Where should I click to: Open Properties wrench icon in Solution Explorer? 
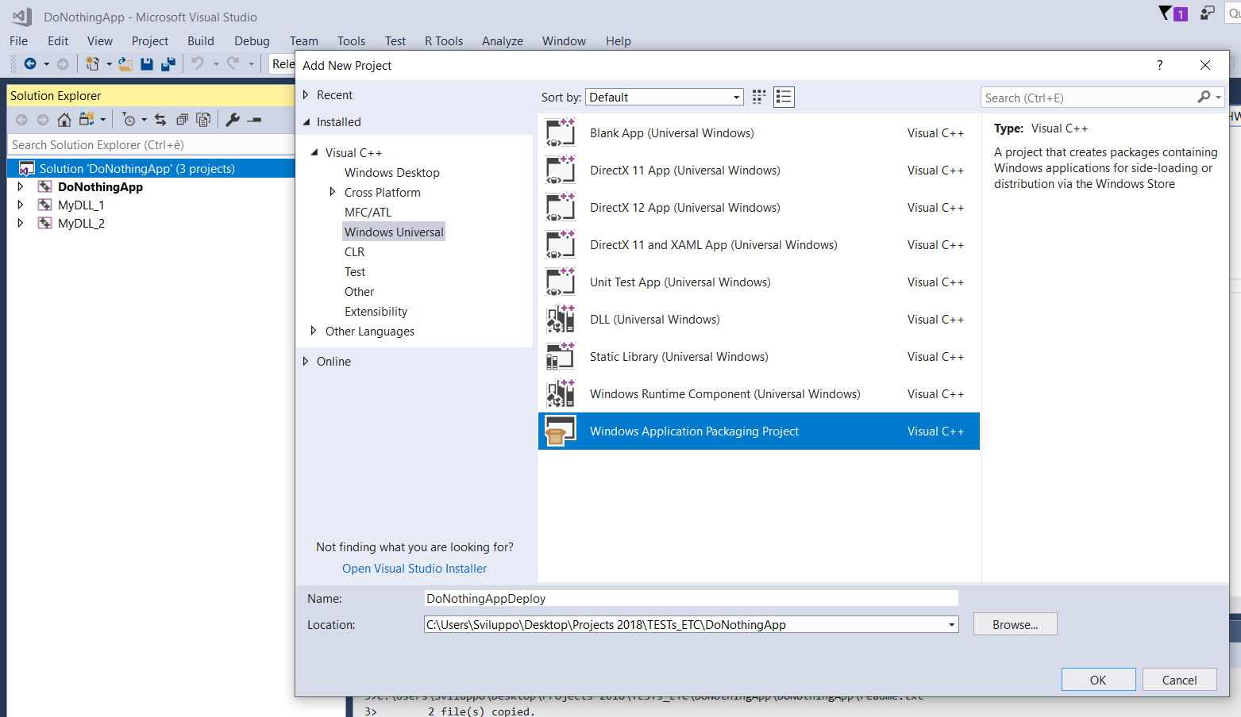tap(233, 120)
